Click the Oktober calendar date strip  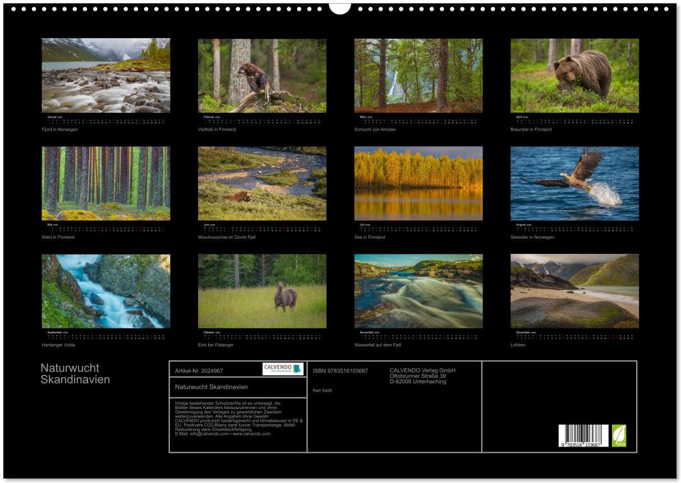(x=262, y=336)
